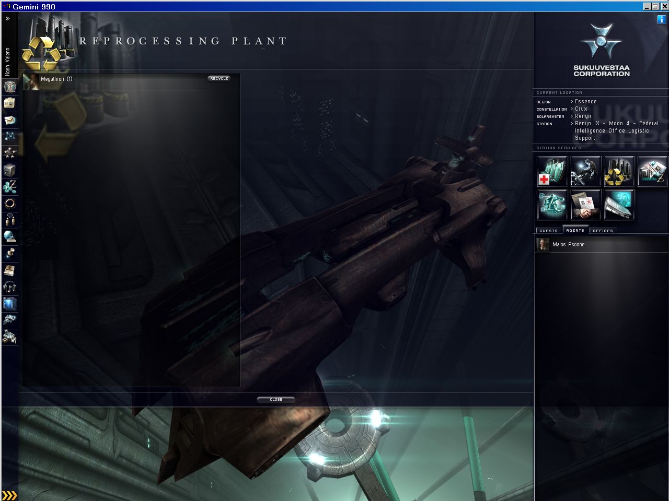Click the Kosh Valenn character name
The image size is (669, 501).
tap(7, 62)
